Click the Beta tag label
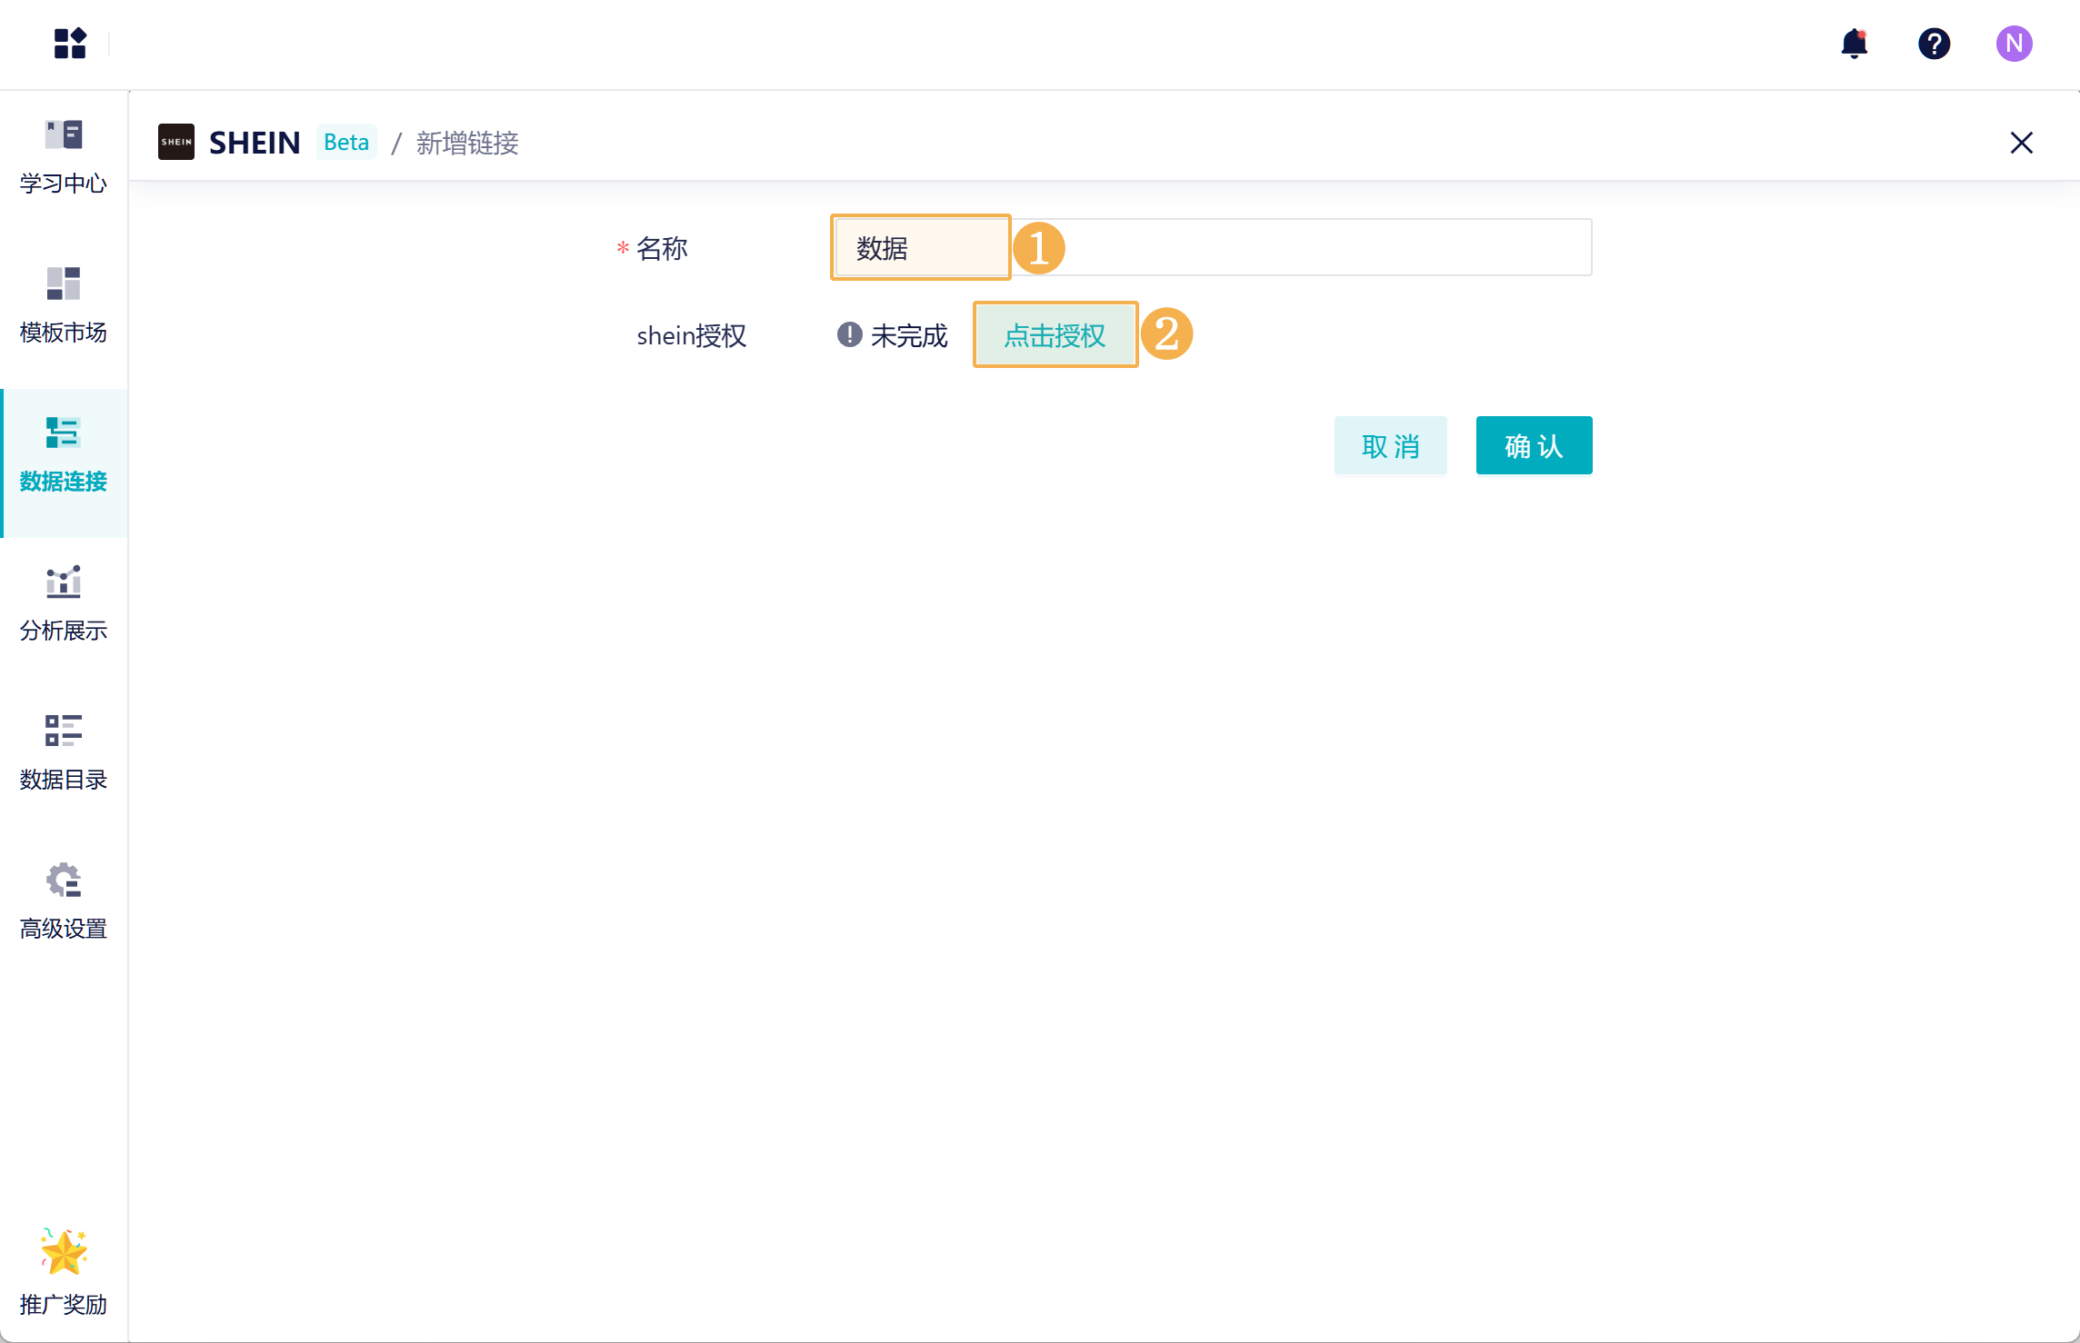2080x1343 pixels. coord(346,142)
